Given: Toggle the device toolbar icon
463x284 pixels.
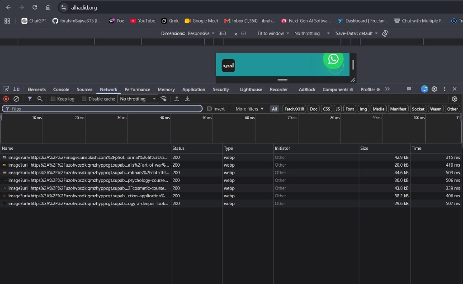Looking at the screenshot, I should 17,89.
